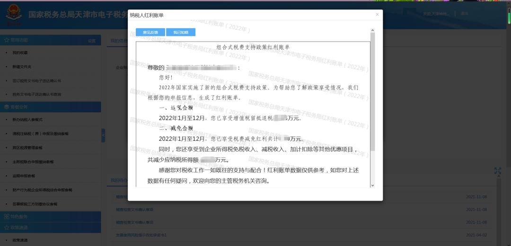Click the star icon beside 常用功能
511x246 pixels.
(6, 41)
